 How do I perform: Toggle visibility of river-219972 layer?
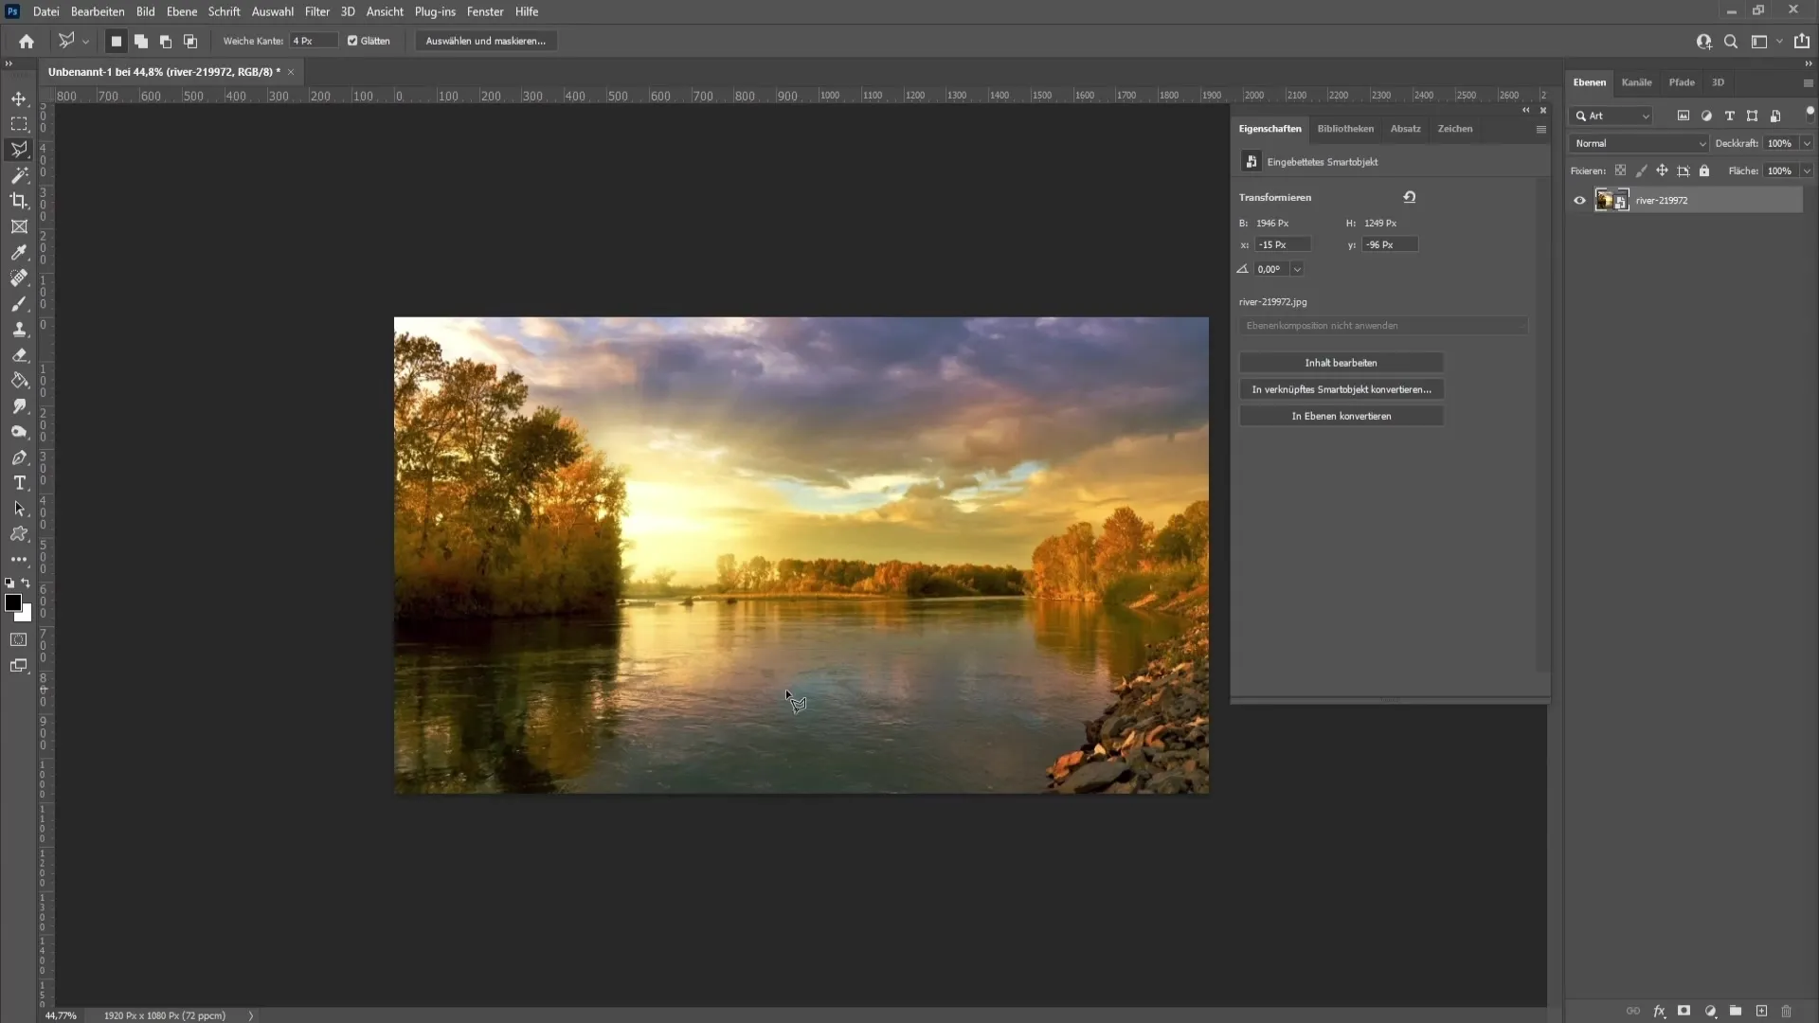(x=1579, y=200)
